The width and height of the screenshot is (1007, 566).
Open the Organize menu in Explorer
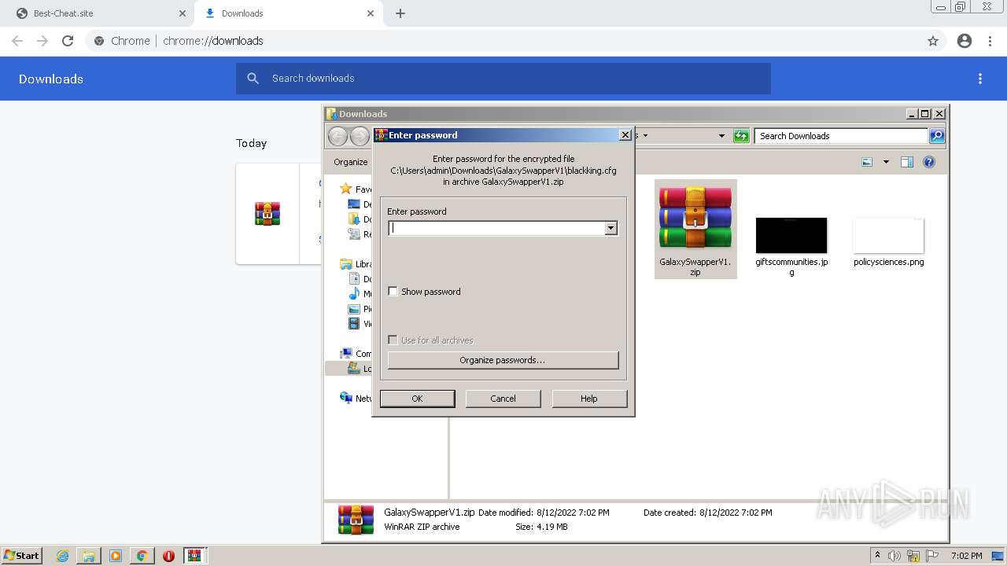coord(350,162)
